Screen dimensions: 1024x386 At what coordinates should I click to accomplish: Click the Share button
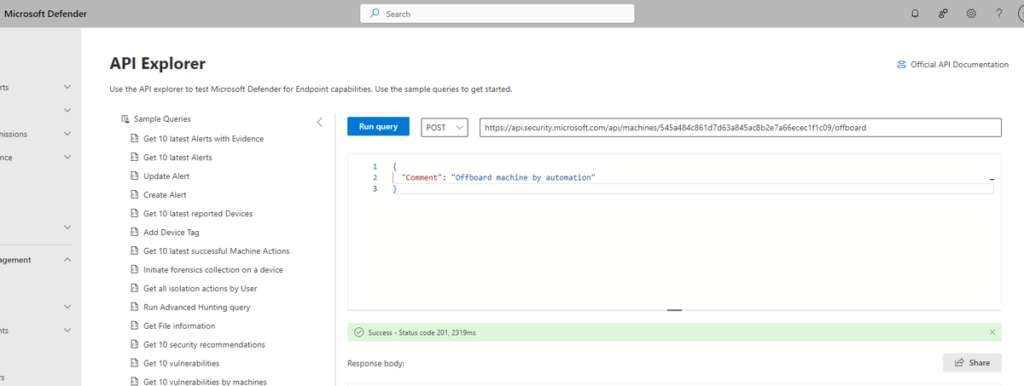tap(972, 363)
